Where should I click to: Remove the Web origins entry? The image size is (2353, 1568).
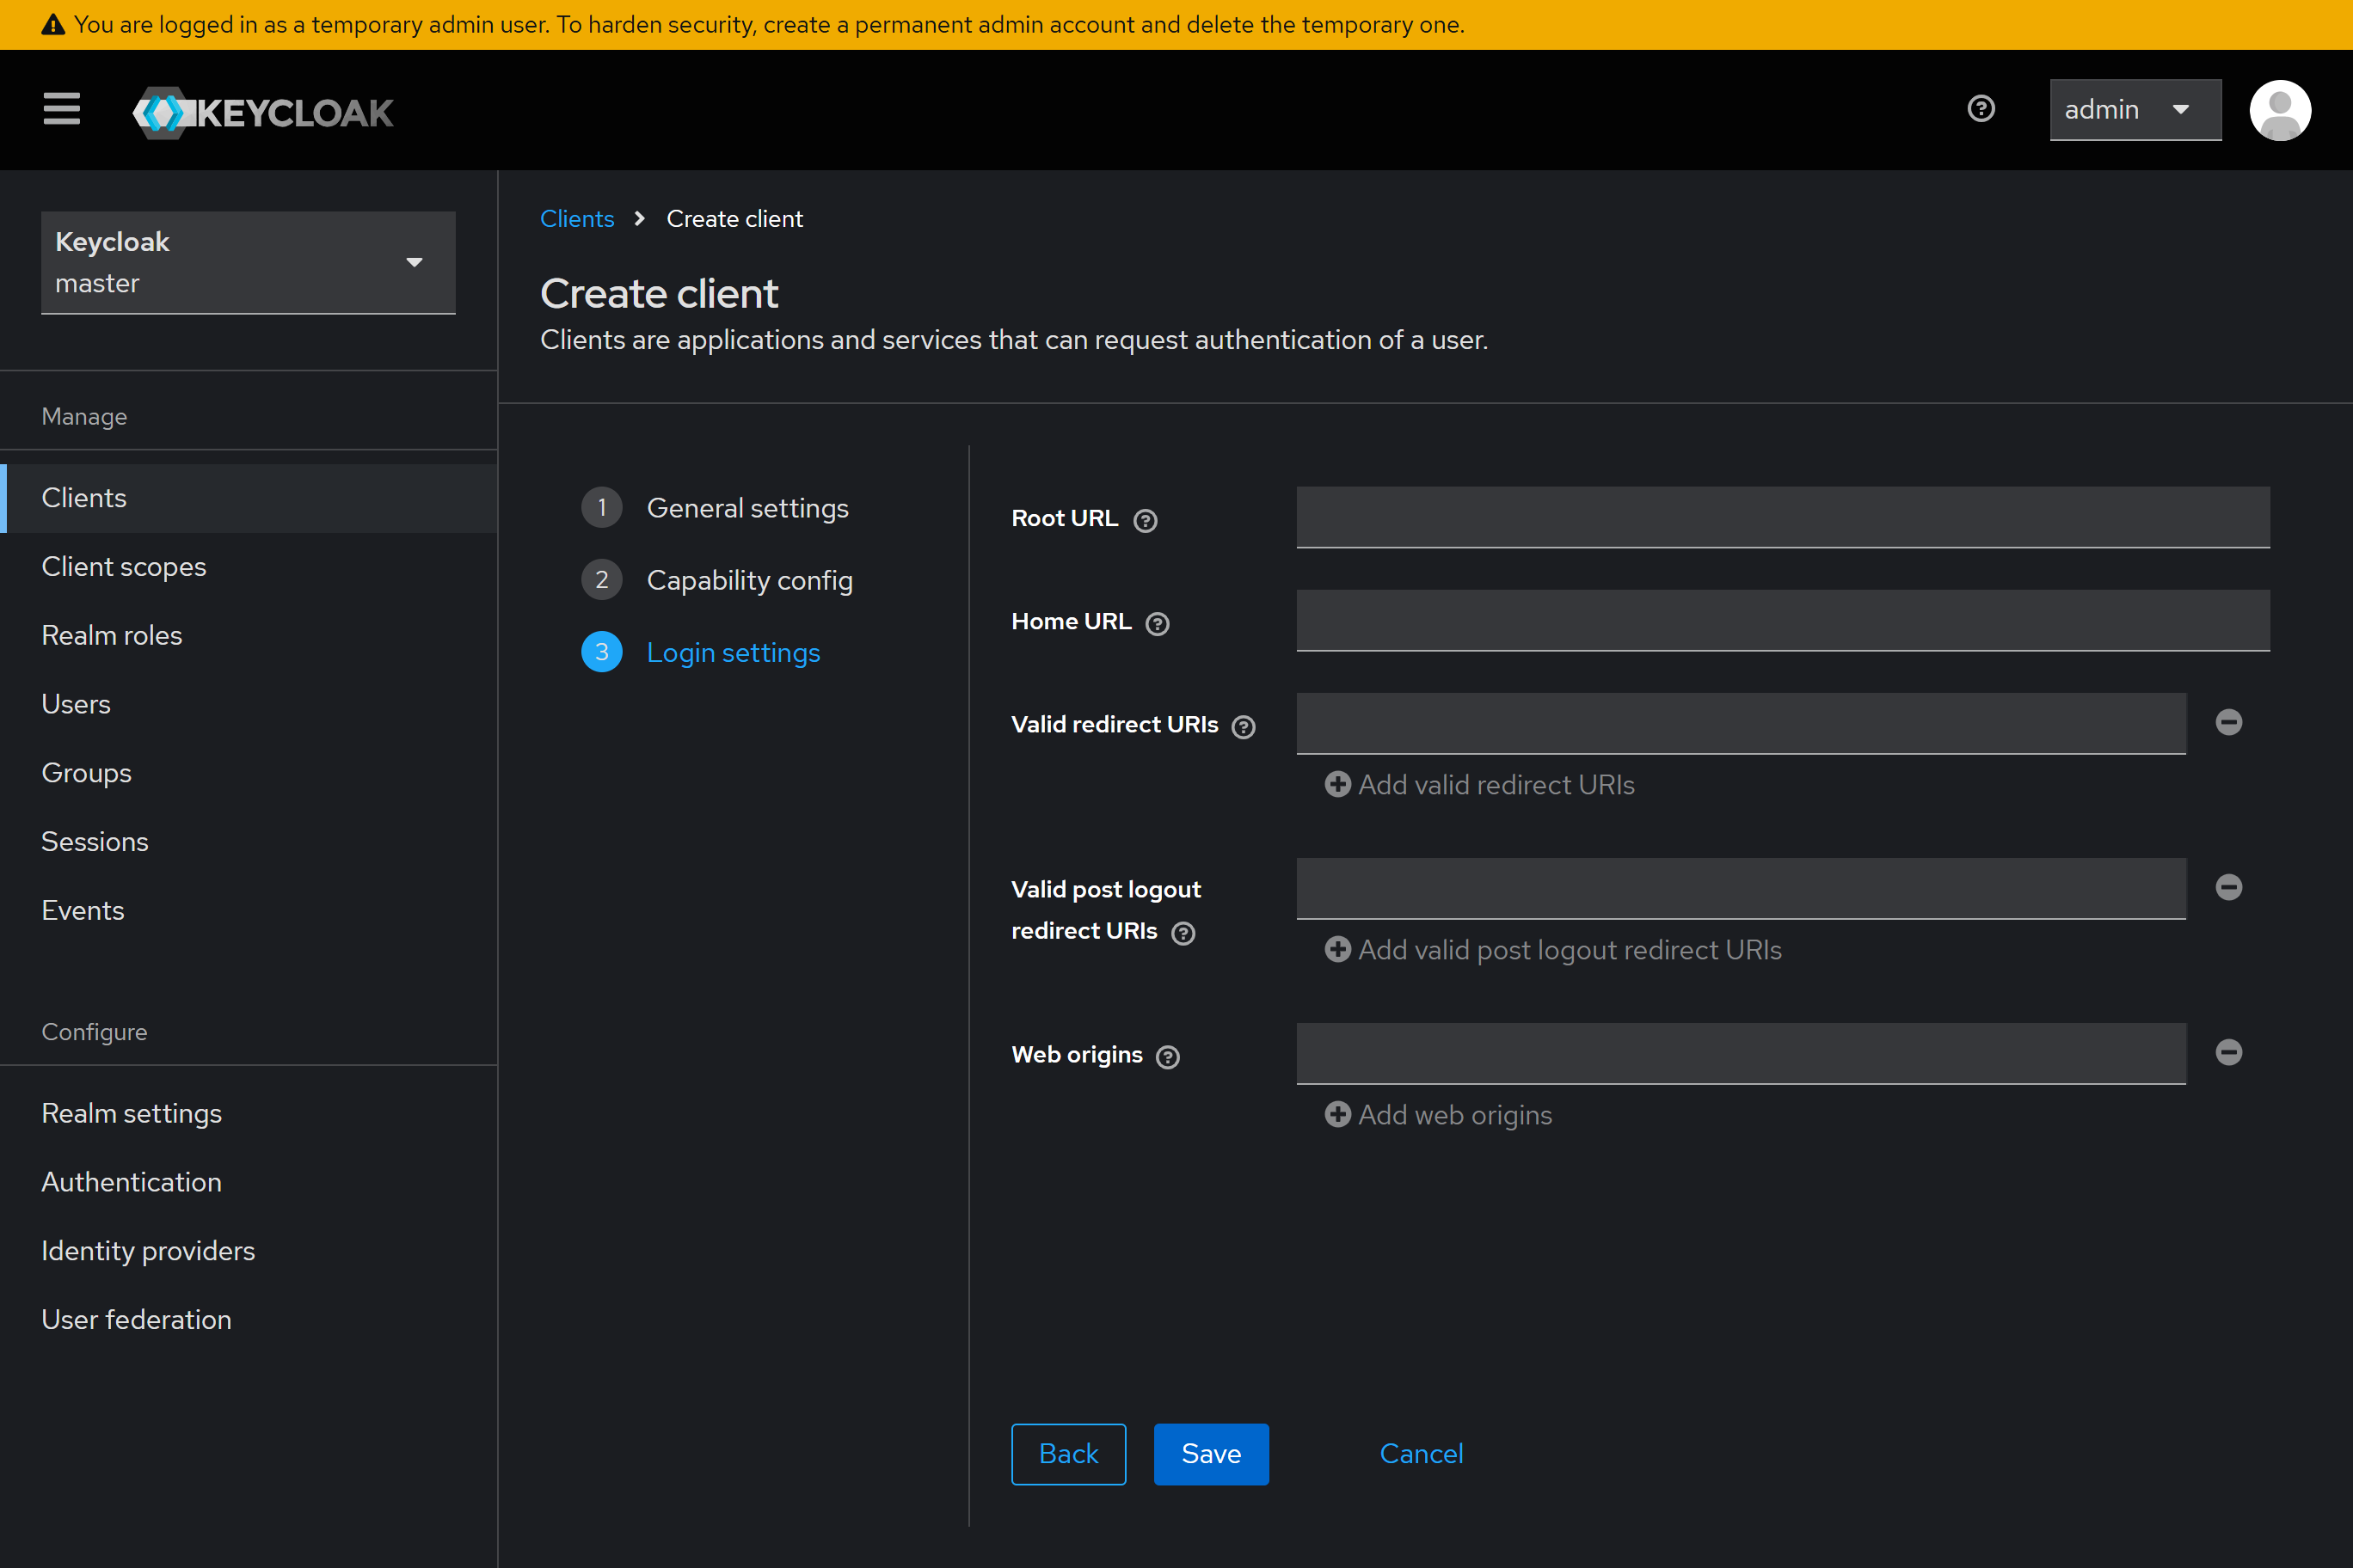[2228, 1052]
